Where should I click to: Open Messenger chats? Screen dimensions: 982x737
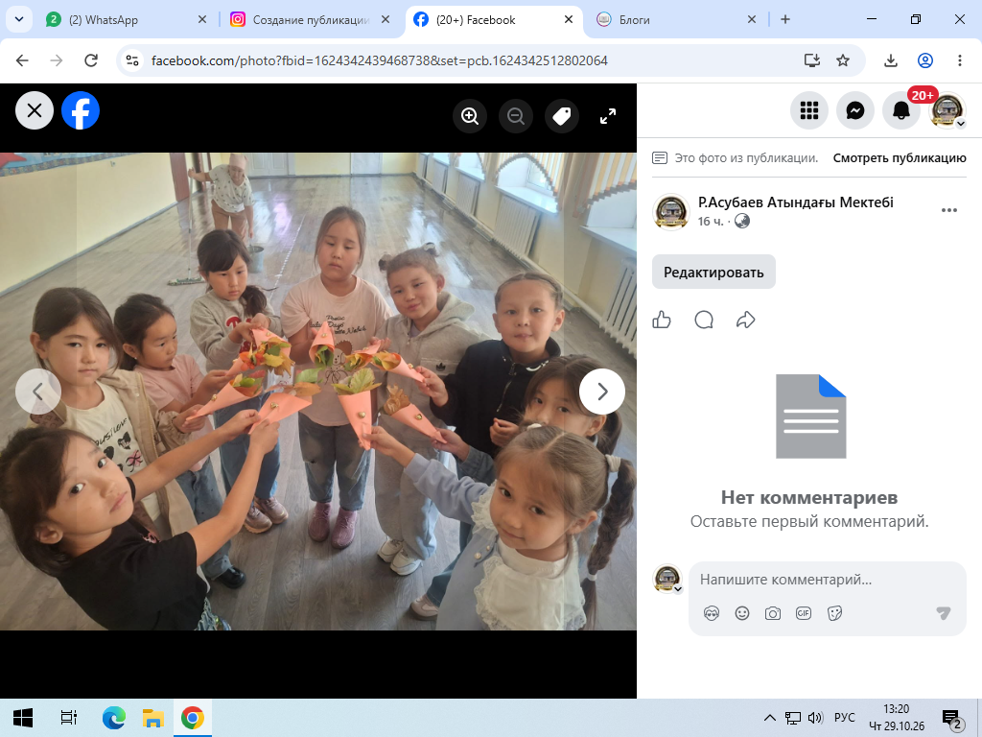point(855,111)
